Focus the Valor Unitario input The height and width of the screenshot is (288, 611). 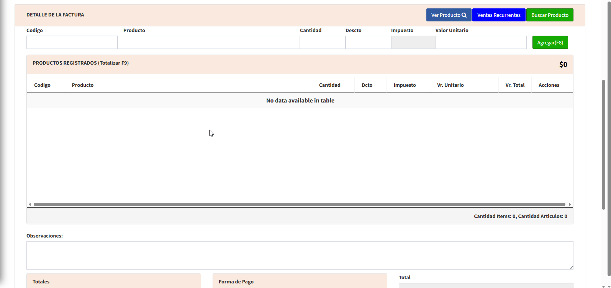click(x=481, y=42)
